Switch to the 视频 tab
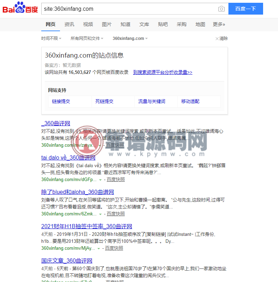The width and height of the screenshot is (278, 282). click(x=88, y=24)
